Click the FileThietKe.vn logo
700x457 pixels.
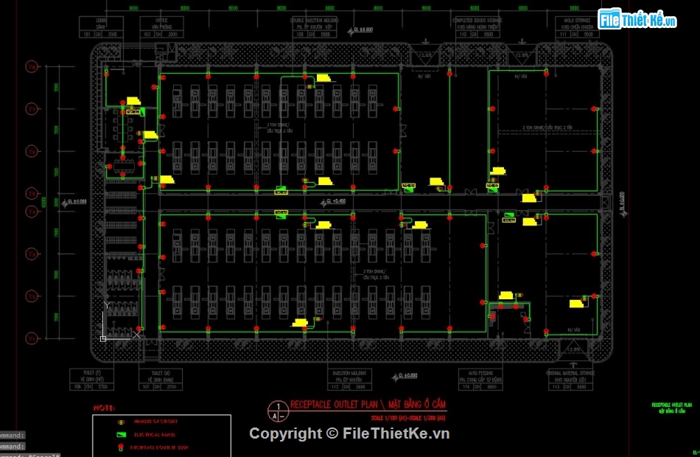coord(637,18)
